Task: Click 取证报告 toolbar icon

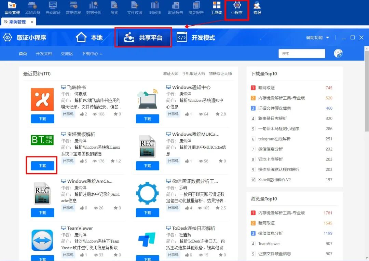Action: (175, 8)
